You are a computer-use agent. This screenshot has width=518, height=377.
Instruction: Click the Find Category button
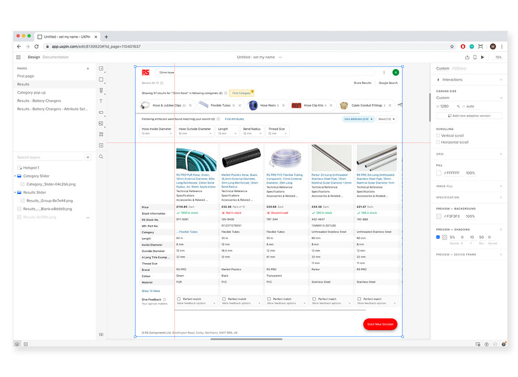point(242,93)
